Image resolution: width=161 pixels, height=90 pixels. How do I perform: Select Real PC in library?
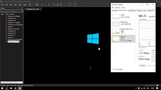point(10,27)
